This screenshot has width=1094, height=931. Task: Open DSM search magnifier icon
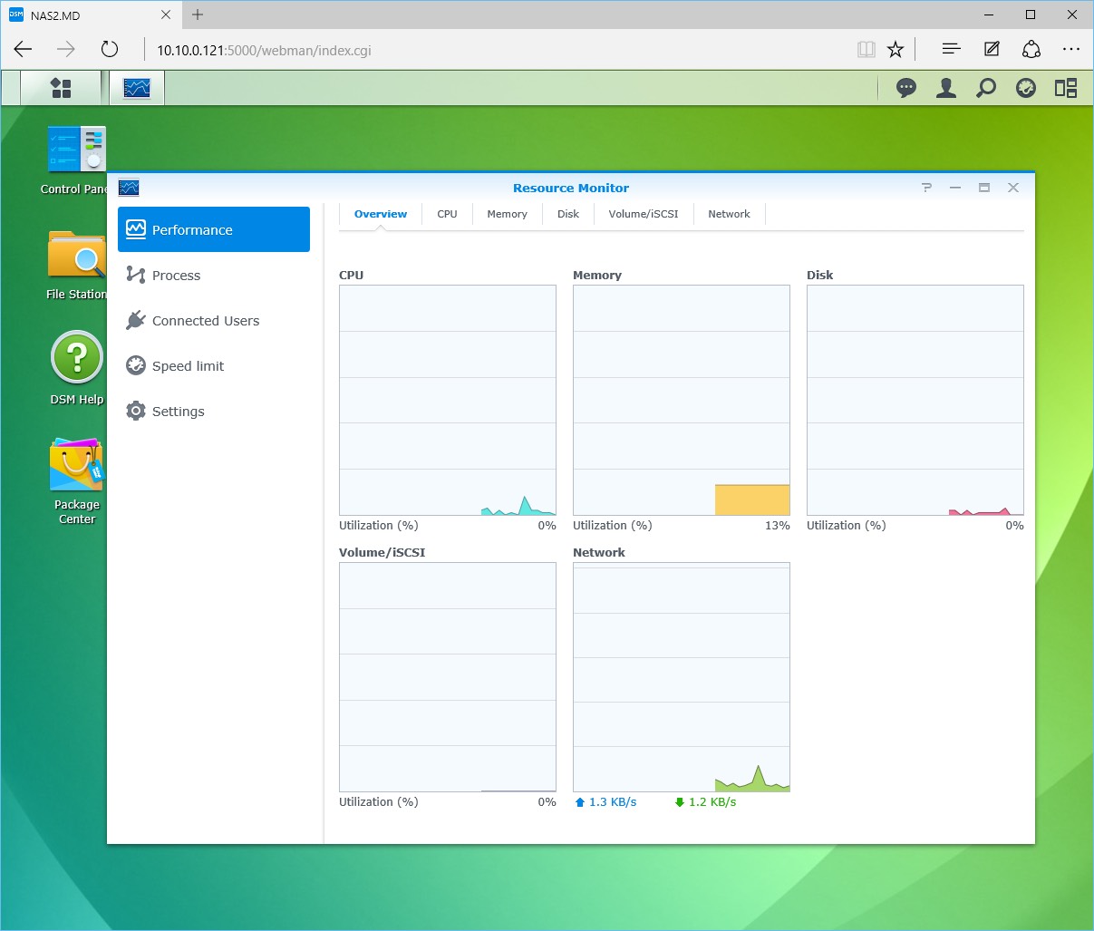tap(986, 88)
